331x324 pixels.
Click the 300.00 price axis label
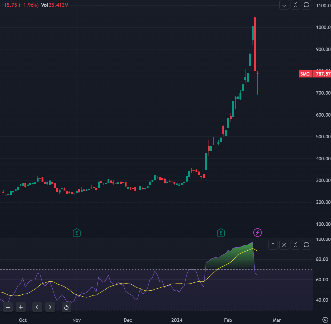(x=323, y=180)
